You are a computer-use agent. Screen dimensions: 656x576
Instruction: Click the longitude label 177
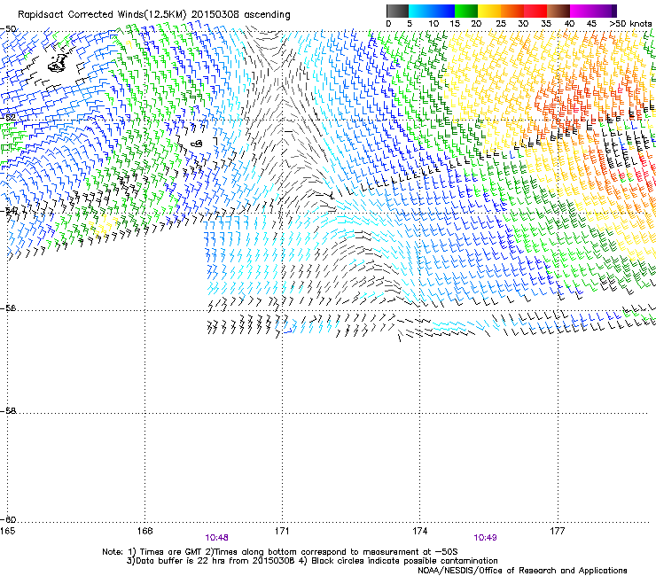coord(557,531)
